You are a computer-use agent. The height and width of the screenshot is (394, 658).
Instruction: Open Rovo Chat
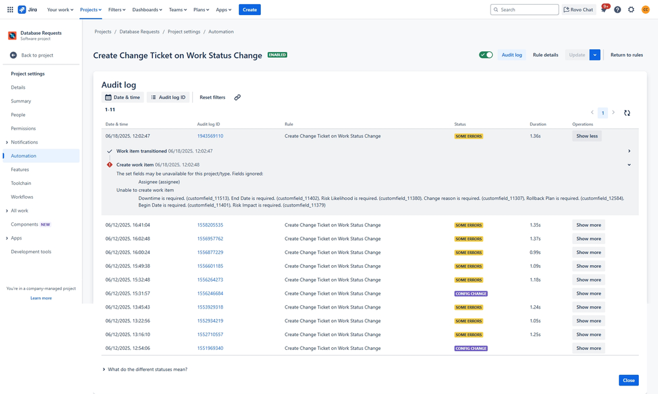579,10
